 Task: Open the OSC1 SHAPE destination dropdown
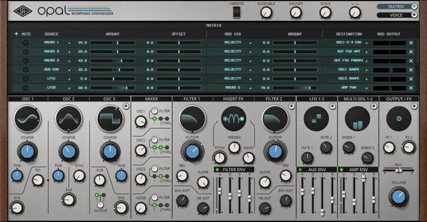tap(351, 69)
